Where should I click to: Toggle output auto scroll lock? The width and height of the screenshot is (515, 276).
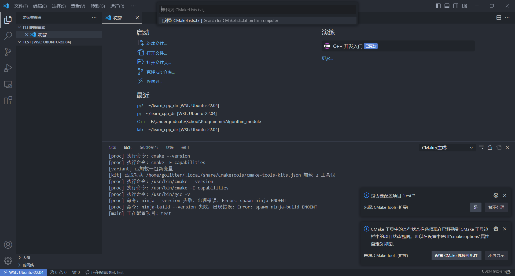490,148
